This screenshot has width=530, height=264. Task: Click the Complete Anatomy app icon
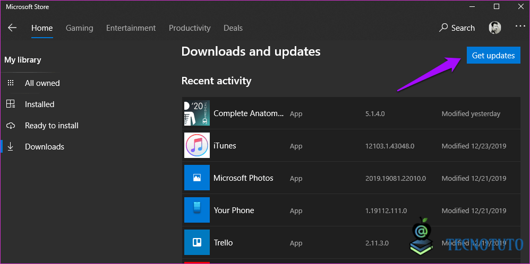(x=196, y=113)
